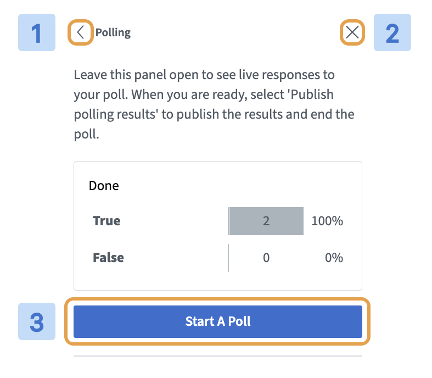432x378 pixels.
Task: Close the Polling panel with X
Action: (352, 32)
